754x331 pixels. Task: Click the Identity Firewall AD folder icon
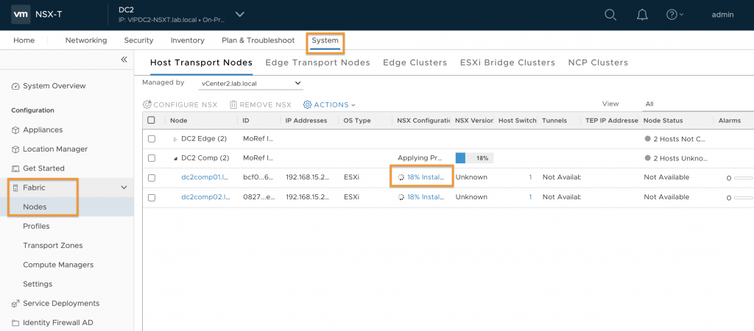pyautogui.click(x=15, y=323)
